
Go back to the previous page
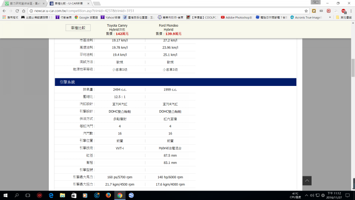[x=4, y=11]
